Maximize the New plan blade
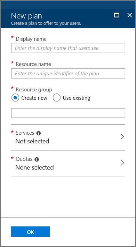 (x=117, y=15)
